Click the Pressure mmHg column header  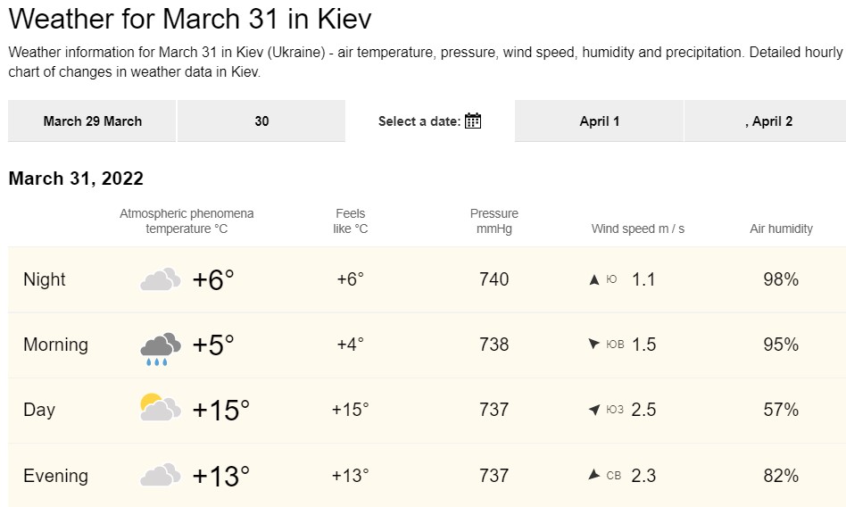point(494,221)
